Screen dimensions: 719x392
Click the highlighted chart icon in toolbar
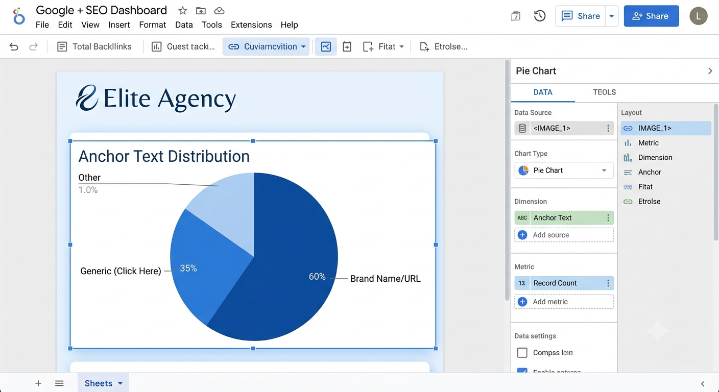[326, 46]
